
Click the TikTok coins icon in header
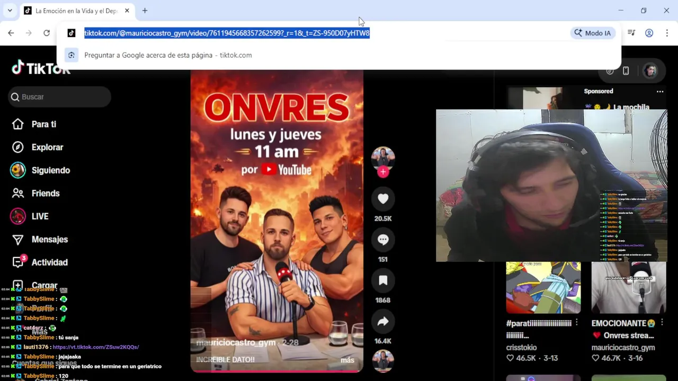(x=610, y=71)
